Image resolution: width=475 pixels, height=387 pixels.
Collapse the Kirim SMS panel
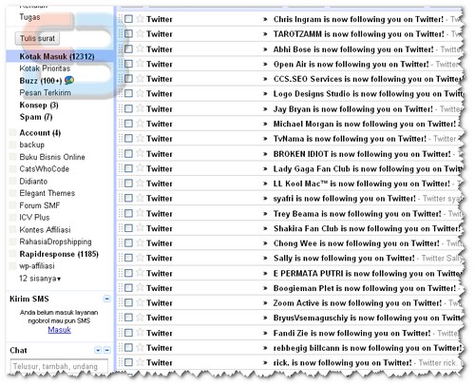click(107, 299)
